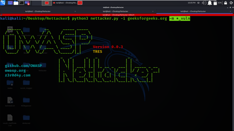The width and height of the screenshot is (234, 131).
Task: Open the volume speaker icon
Action: point(204,3)
